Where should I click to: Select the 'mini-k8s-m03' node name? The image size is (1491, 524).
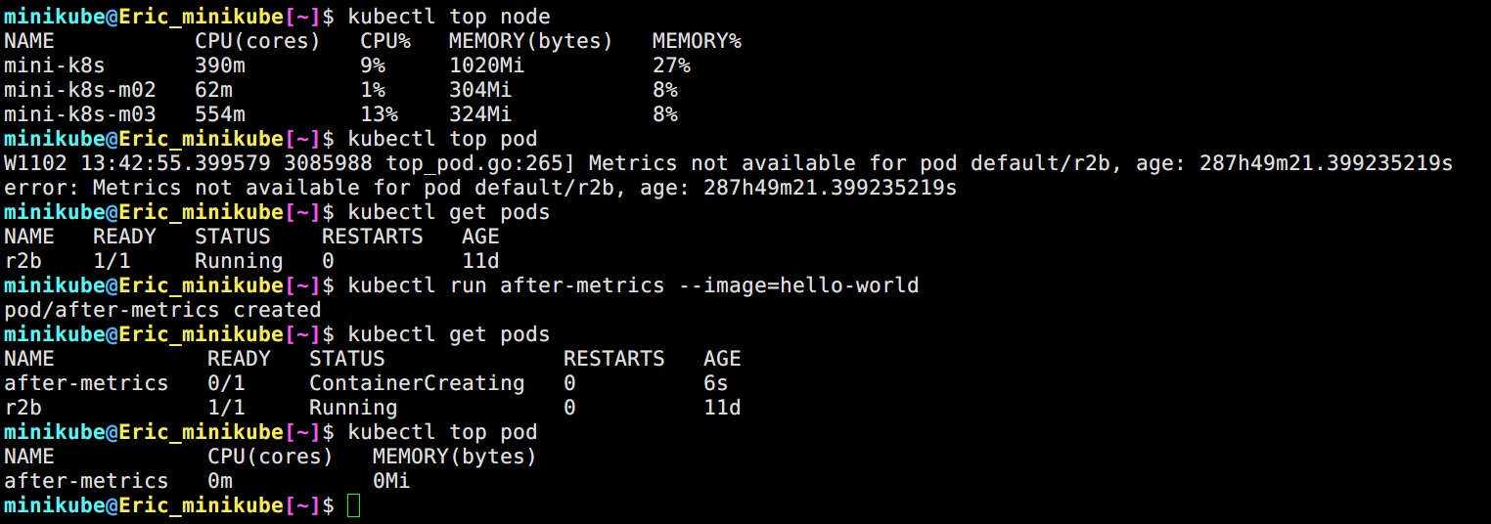tap(80, 114)
